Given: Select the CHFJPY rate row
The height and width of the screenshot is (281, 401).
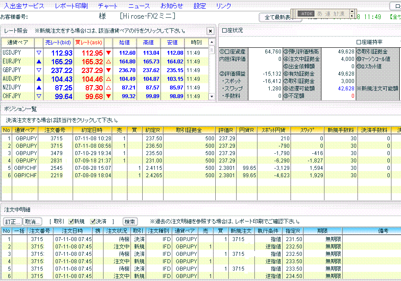Looking at the screenshot, I should coord(105,96).
